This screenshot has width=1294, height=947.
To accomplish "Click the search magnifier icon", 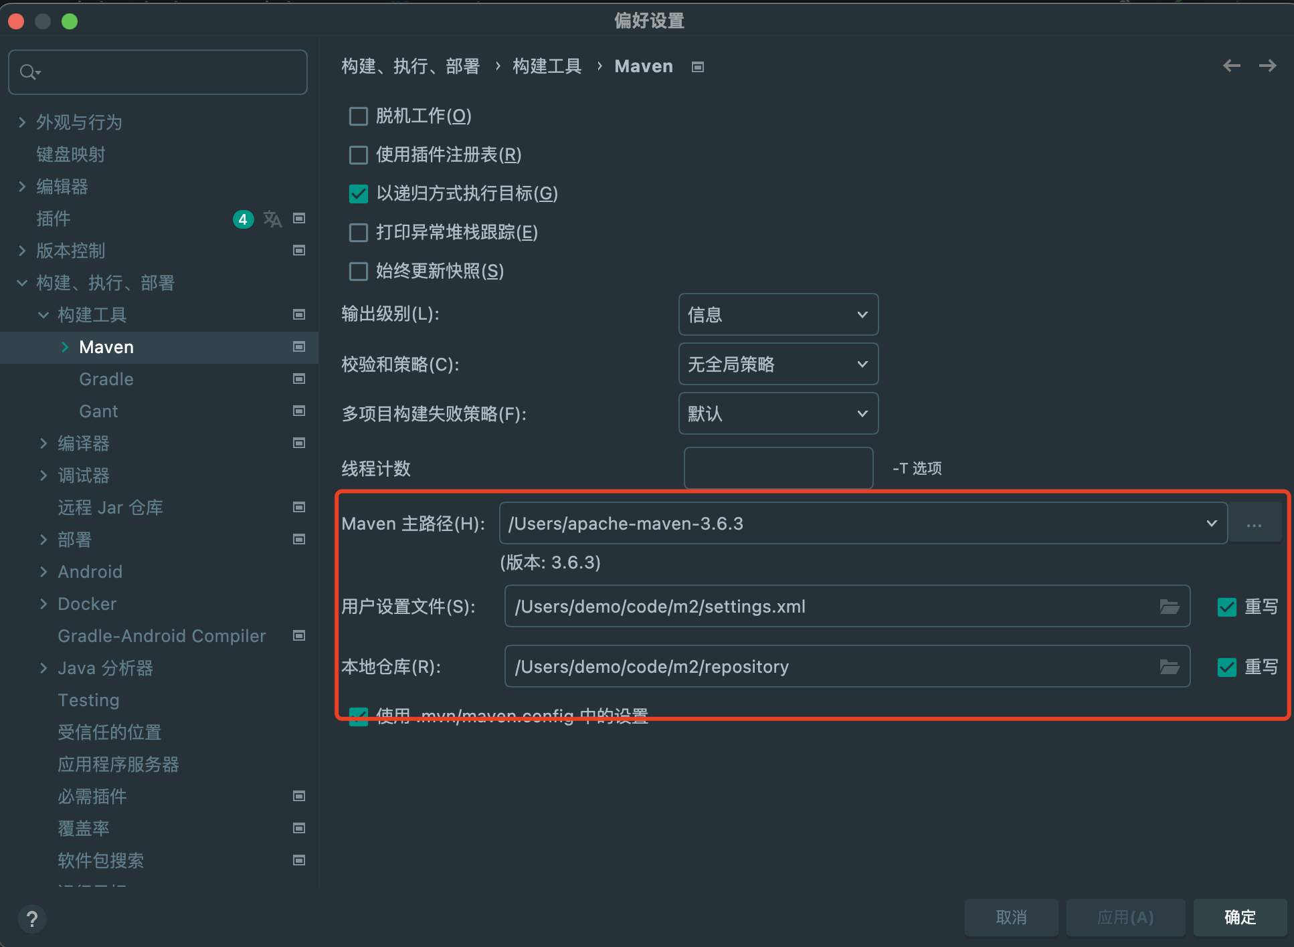I will pos(29,72).
